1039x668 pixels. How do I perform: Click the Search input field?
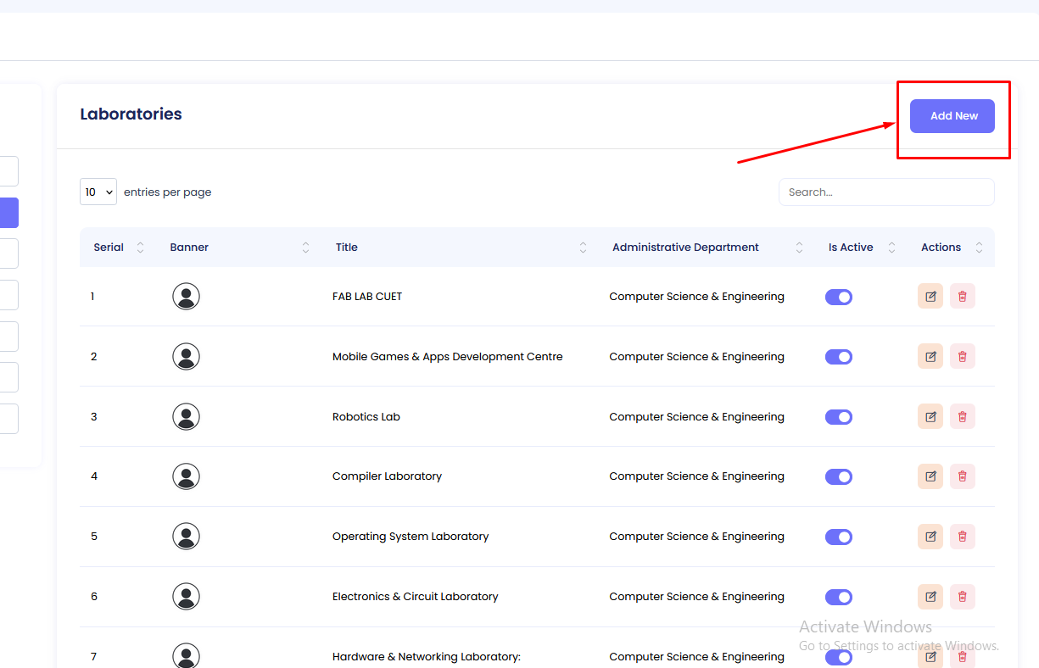pyautogui.click(x=885, y=192)
